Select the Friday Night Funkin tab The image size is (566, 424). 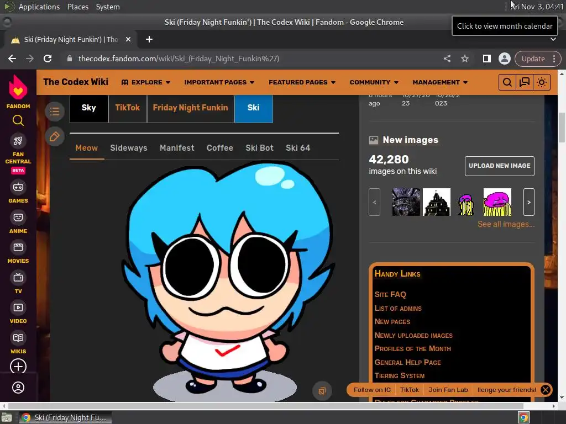(190, 108)
